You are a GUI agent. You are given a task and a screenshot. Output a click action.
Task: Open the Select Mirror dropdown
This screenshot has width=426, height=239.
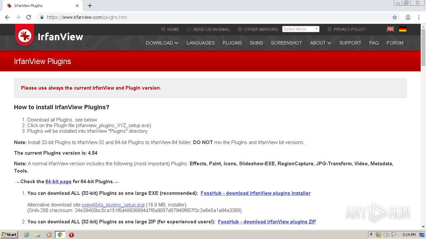coord(301,29)
